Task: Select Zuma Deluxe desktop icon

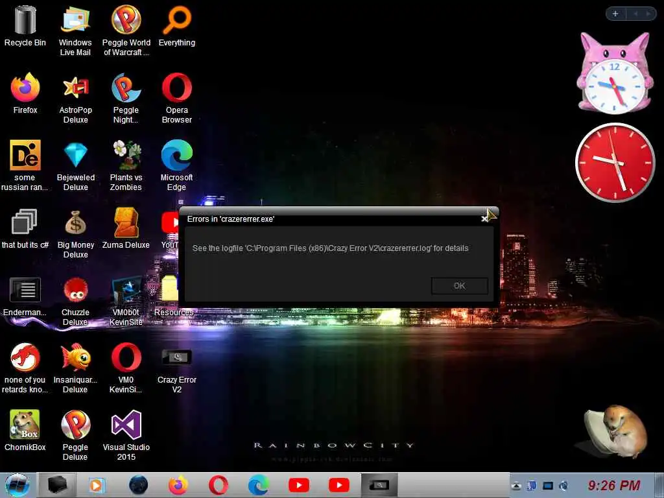Action: coord(126,229)
